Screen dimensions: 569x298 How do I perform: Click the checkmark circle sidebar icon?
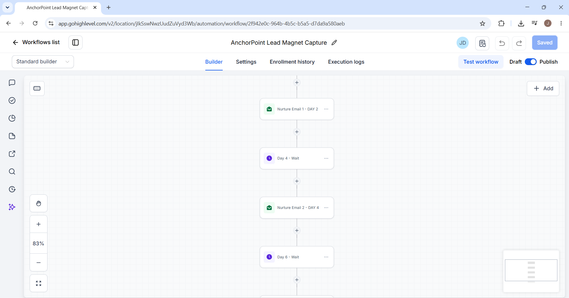point(12,101)
